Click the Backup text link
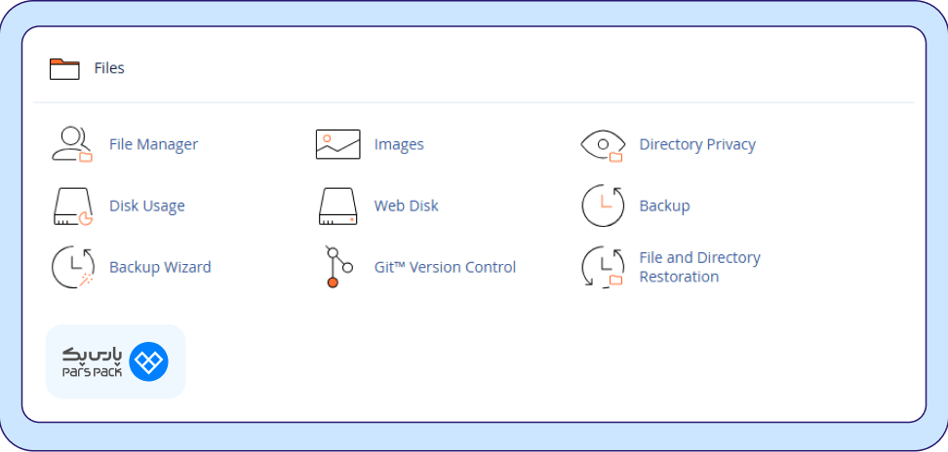This screenshot has height=452, width=948. pos(664,207)
